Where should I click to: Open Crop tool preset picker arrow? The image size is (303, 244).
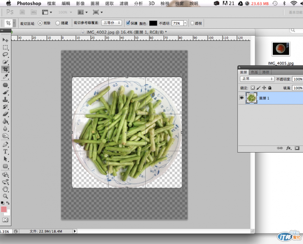point(14,23)
